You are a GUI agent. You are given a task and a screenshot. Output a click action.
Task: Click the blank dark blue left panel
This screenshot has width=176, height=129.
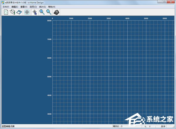(23, 70)
